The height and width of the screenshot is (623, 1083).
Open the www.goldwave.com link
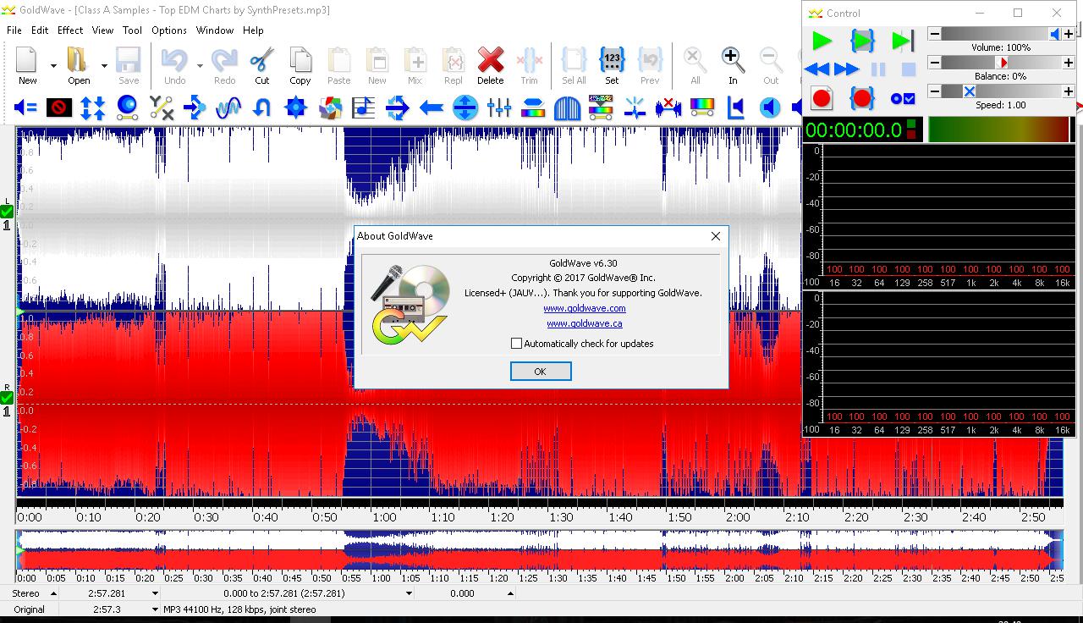(585, 308)
